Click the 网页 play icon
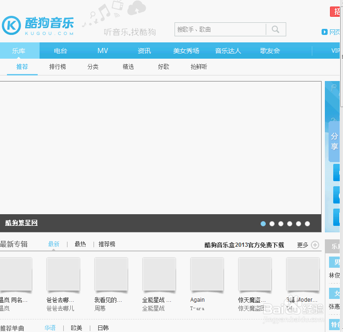Viewport: 343px width, 332px height. click(x=324, y=32)
